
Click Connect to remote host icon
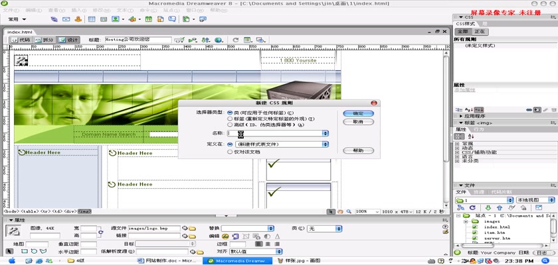[x=460, y=208]
